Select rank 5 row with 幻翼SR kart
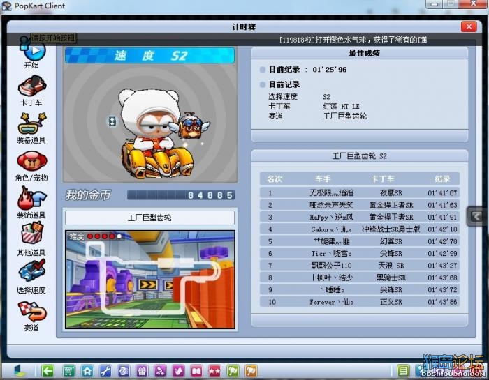Screen dimensions: 489x380 (359, 241)
